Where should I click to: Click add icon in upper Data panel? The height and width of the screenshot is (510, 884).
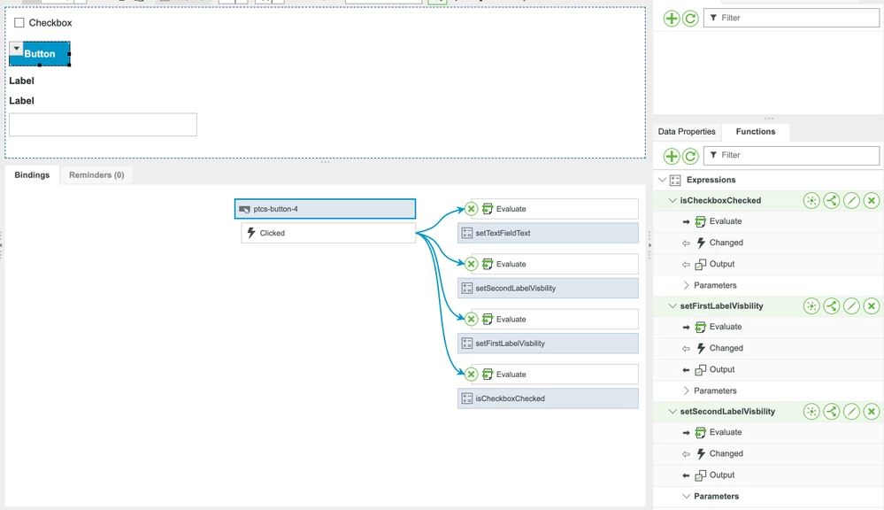click(671, 19)
